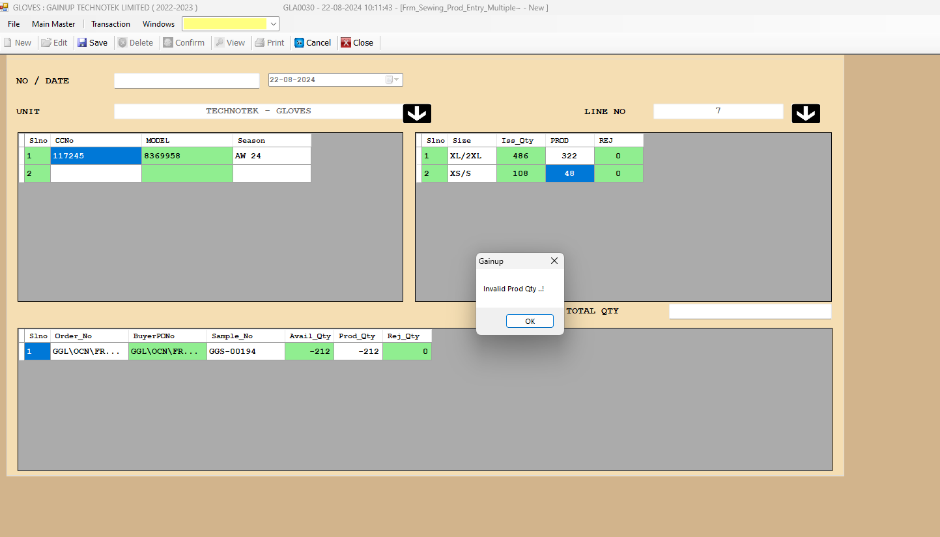Open the yellow combo box dropdown
Image resolution: width=940 pixels, height=537 pixels.
click(x=274, y=24)
